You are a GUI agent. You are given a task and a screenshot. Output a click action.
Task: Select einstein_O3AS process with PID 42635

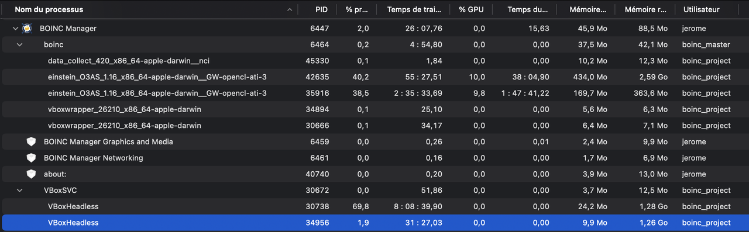(x=374, y=77)
